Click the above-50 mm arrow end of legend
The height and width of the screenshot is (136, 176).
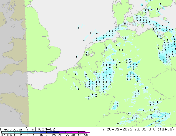coord(88,132)
